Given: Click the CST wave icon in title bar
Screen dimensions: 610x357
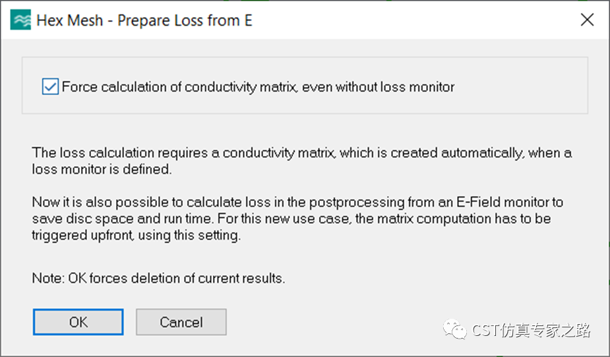Looking at the screenshot, I should tap(20, 20).
